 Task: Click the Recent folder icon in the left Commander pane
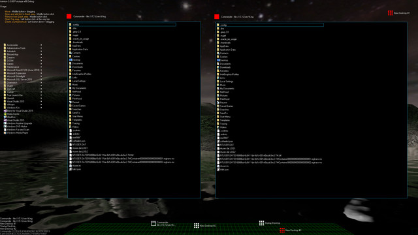click(x=71, y=102)
